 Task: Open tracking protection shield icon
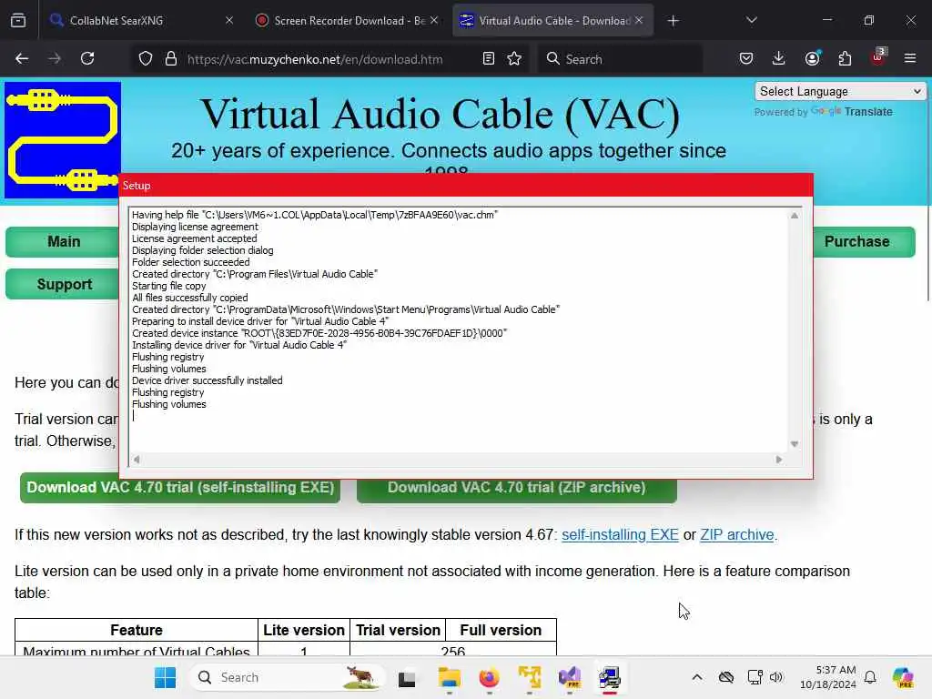146,59
